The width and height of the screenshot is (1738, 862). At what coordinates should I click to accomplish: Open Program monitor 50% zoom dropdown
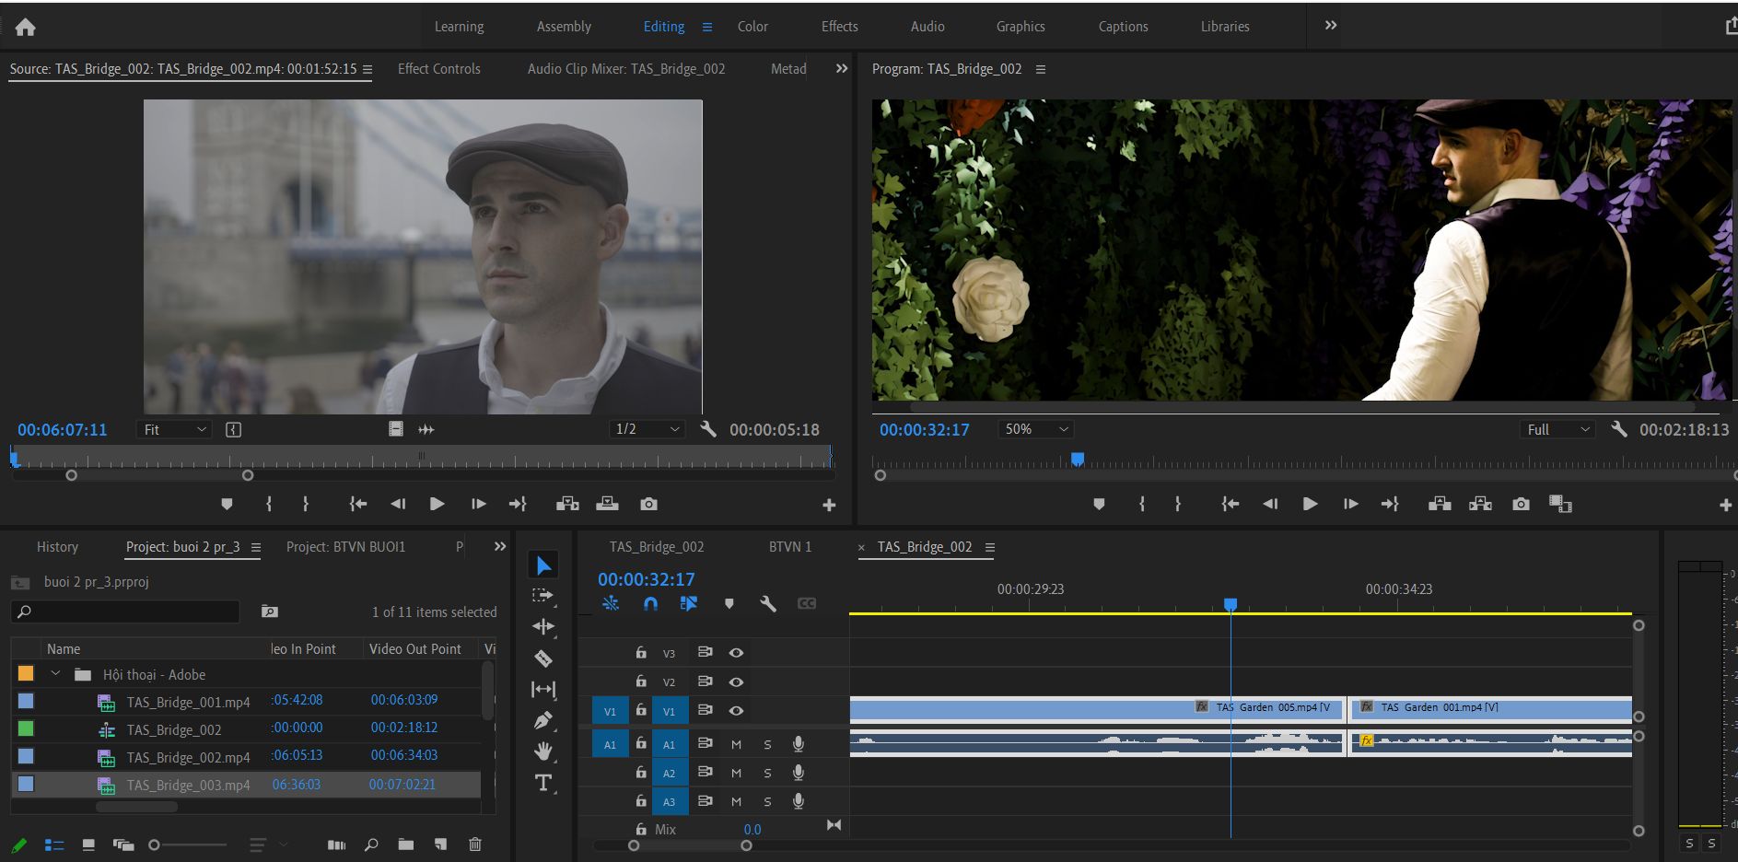1036,429
